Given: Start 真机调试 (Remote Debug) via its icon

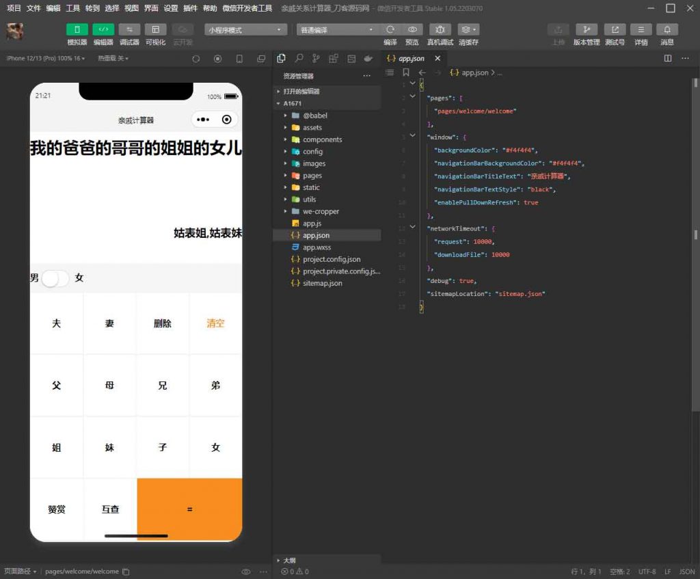Looking at the screenshot, I should tap(440, 29).
